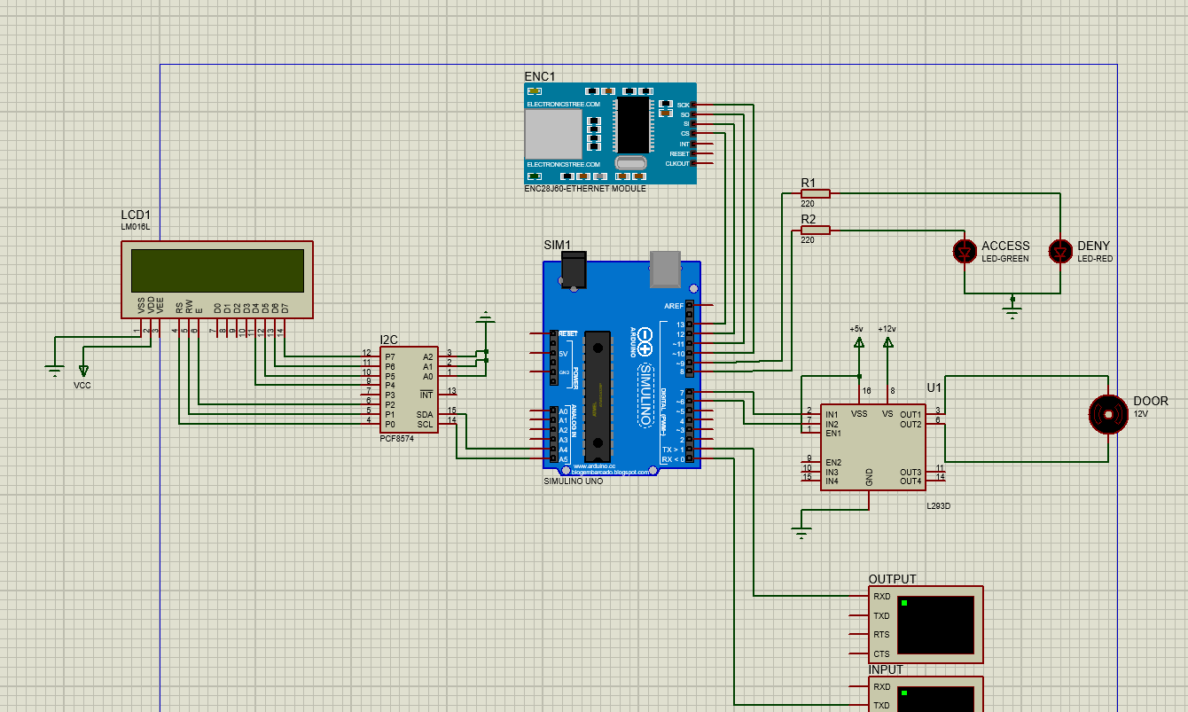Click the ground symbol under the L293D
Screen dimensions: 1188x712
(x=801, y=534)
